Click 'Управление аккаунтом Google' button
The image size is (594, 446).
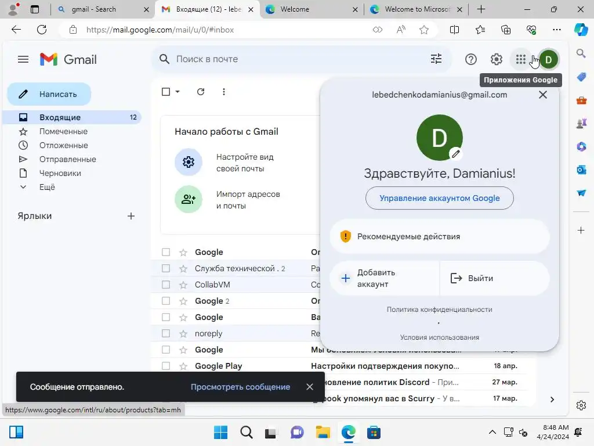tap(440, 198)
